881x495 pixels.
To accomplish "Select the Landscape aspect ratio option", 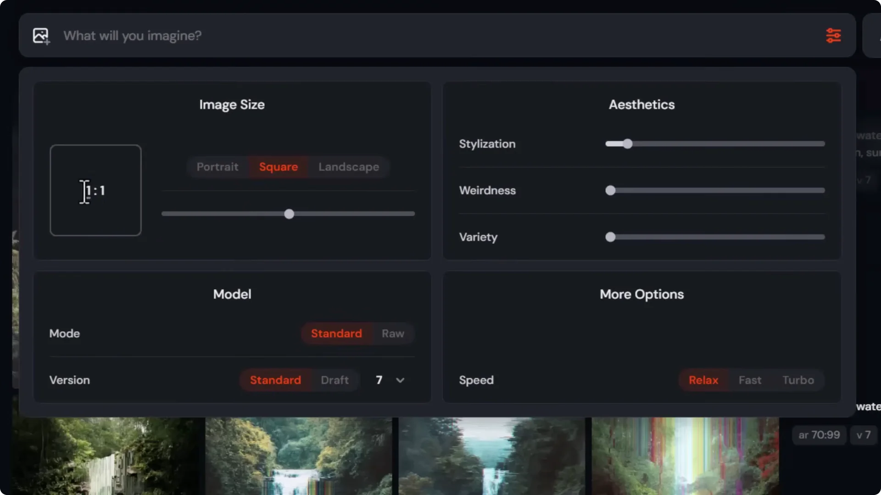I will [348, 167].
